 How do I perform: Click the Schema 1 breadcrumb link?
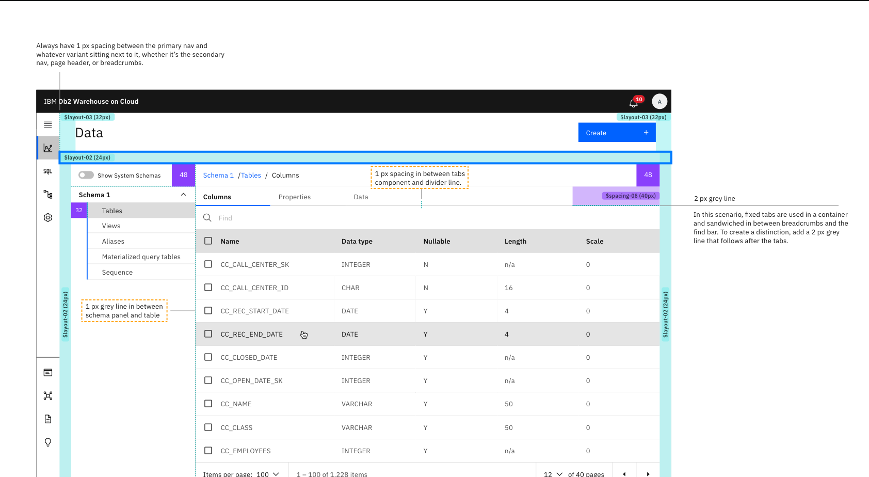click(218, 176)
